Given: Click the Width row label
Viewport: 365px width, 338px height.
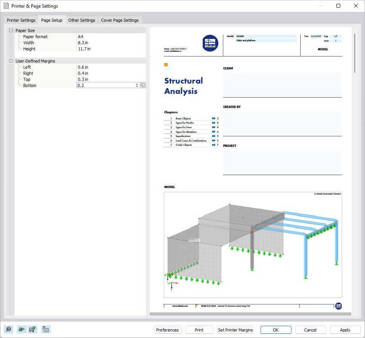Looking at the screenshot, I should 29,43.
